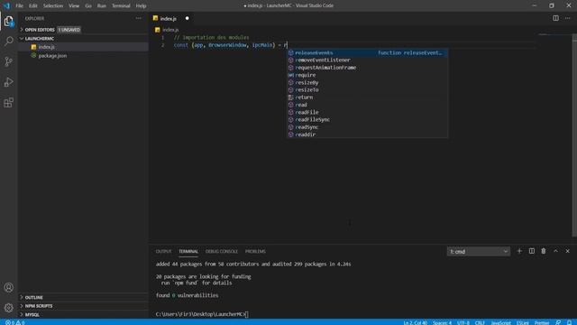The image size is (577, 325).
Task: Click the VS Code logo icon
Action: tap(6, 5)
